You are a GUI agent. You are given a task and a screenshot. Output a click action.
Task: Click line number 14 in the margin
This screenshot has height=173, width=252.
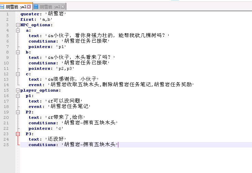click(x=6, y=85)
